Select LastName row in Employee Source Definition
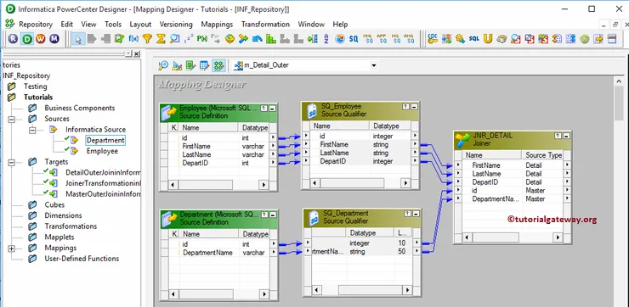The height and width of the screenshot is (307, 629). (218, 154)
